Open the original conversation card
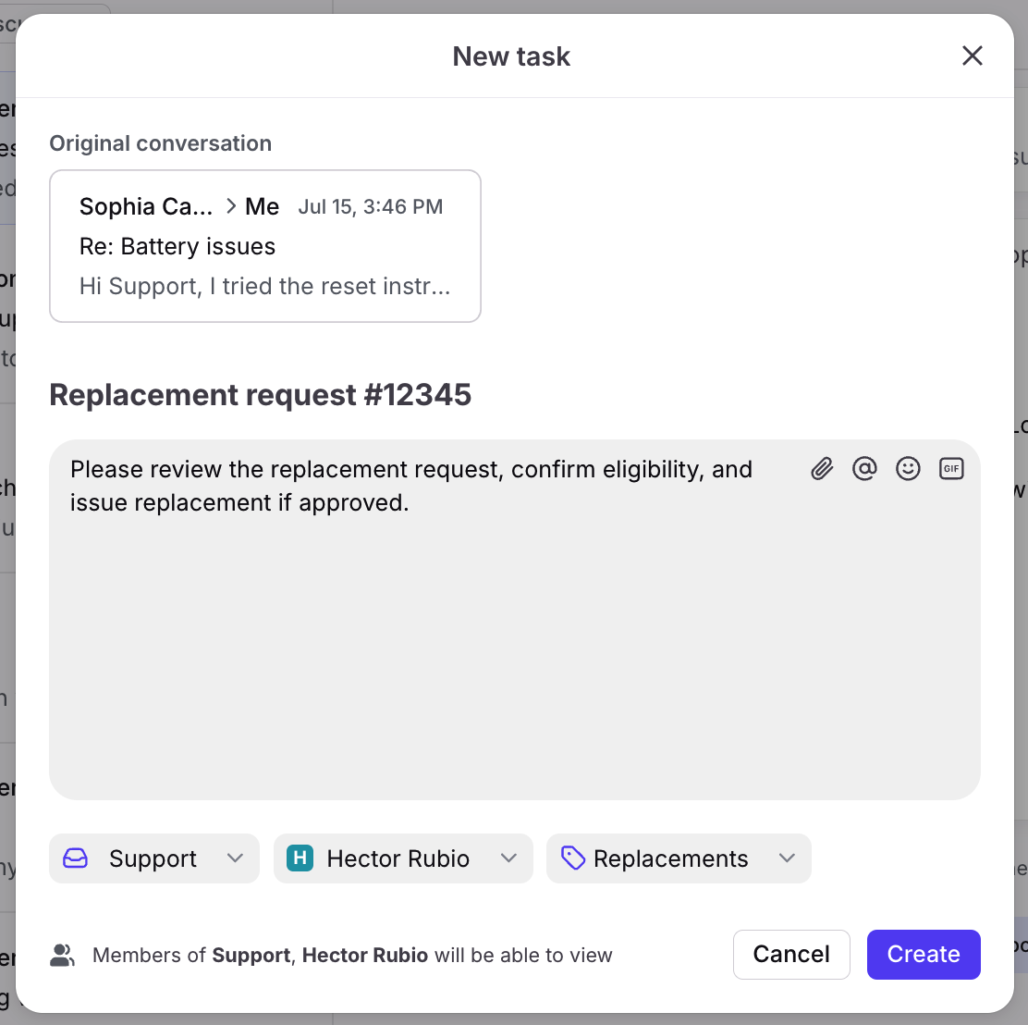The height and width of the screenshot is (1025, 1028). click(265, 246)
